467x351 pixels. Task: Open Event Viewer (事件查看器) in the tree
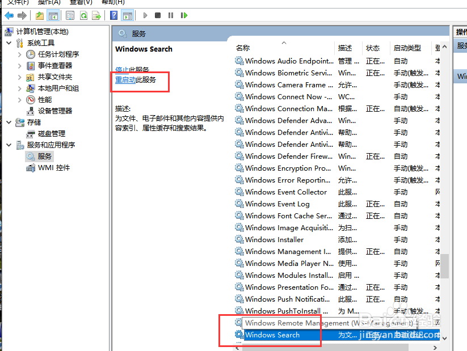coord(55,66)
